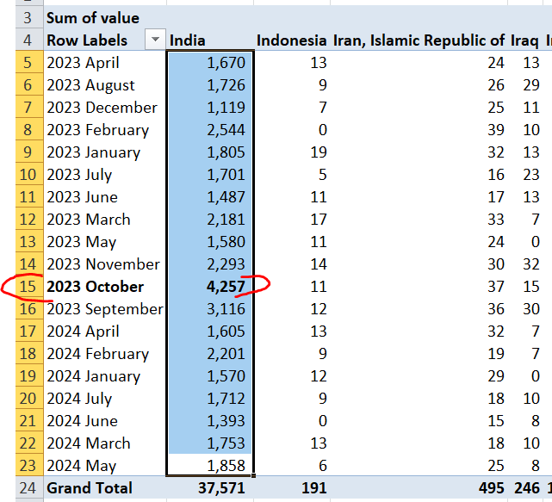
Task: Click the India value 1,753
Action: coord(226,443)
